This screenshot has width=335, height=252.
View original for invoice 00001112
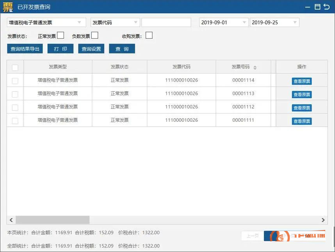tap(302, 108)
